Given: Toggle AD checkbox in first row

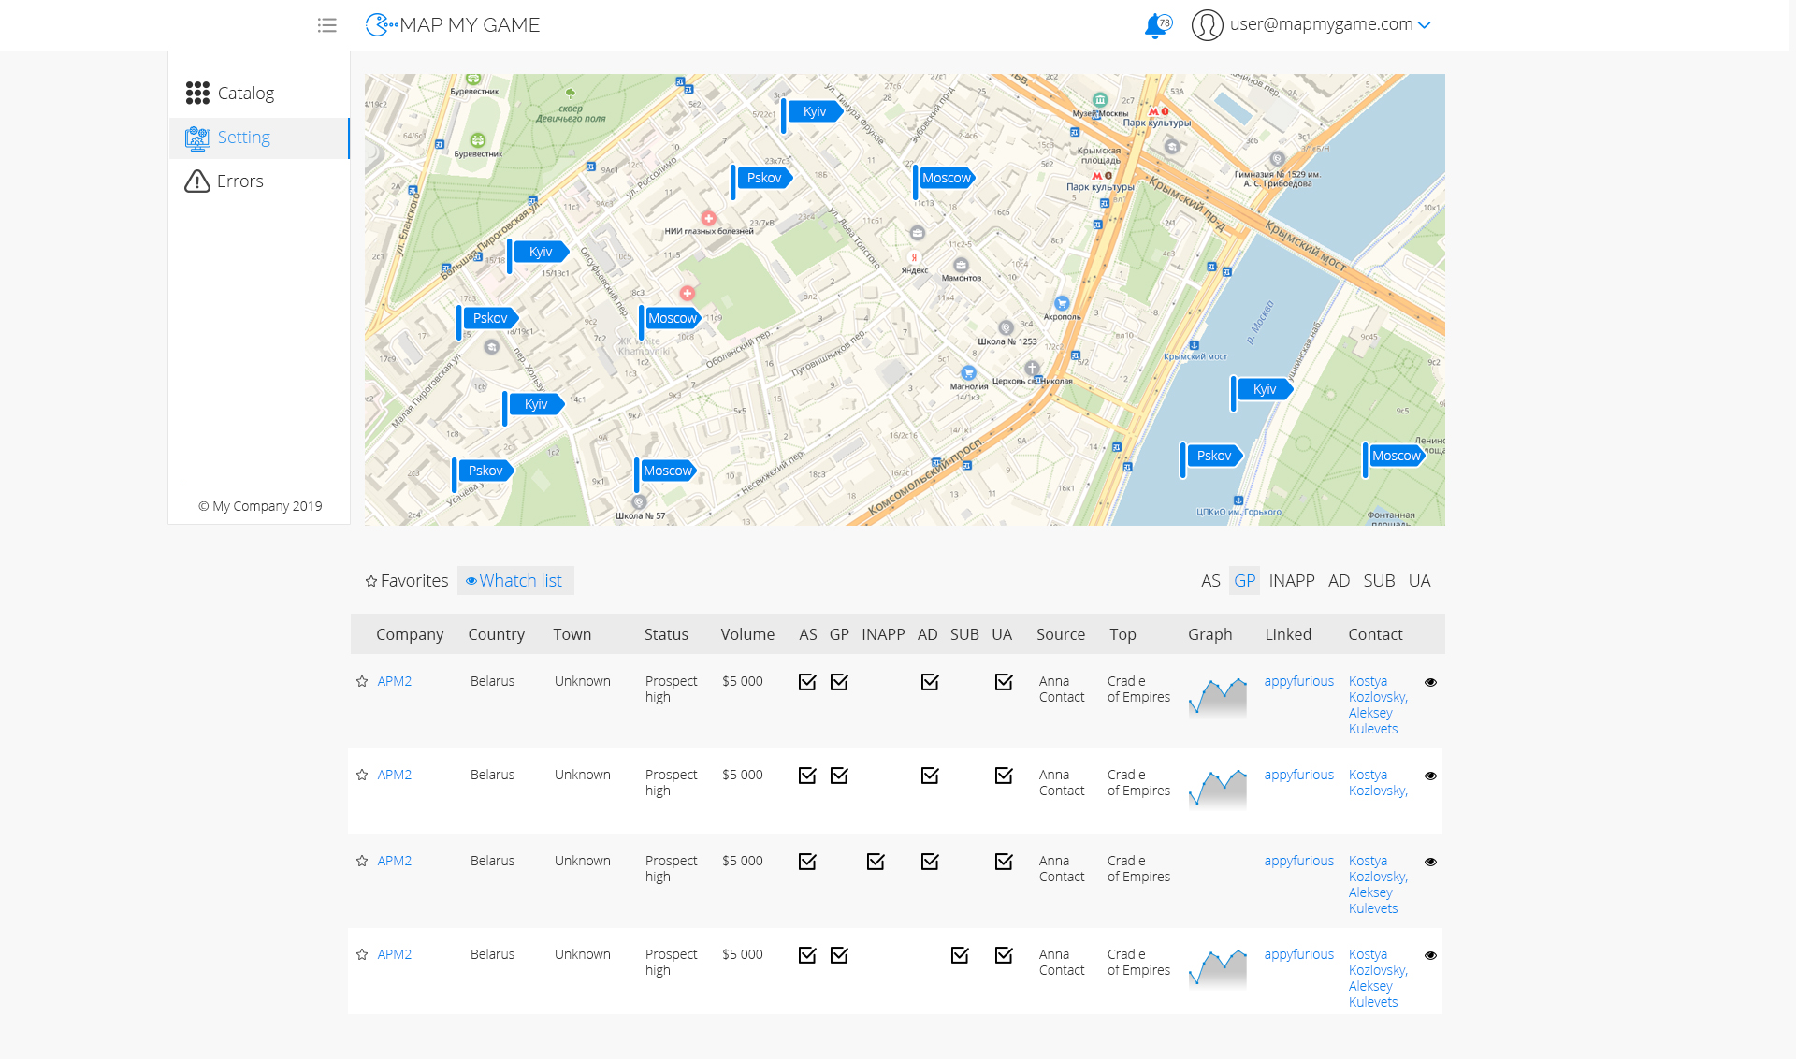Looking at the screenshot, I should (930, 682).
